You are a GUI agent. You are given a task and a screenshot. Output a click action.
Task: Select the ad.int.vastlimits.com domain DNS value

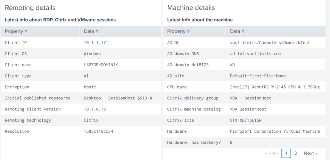tap(255, 54)
